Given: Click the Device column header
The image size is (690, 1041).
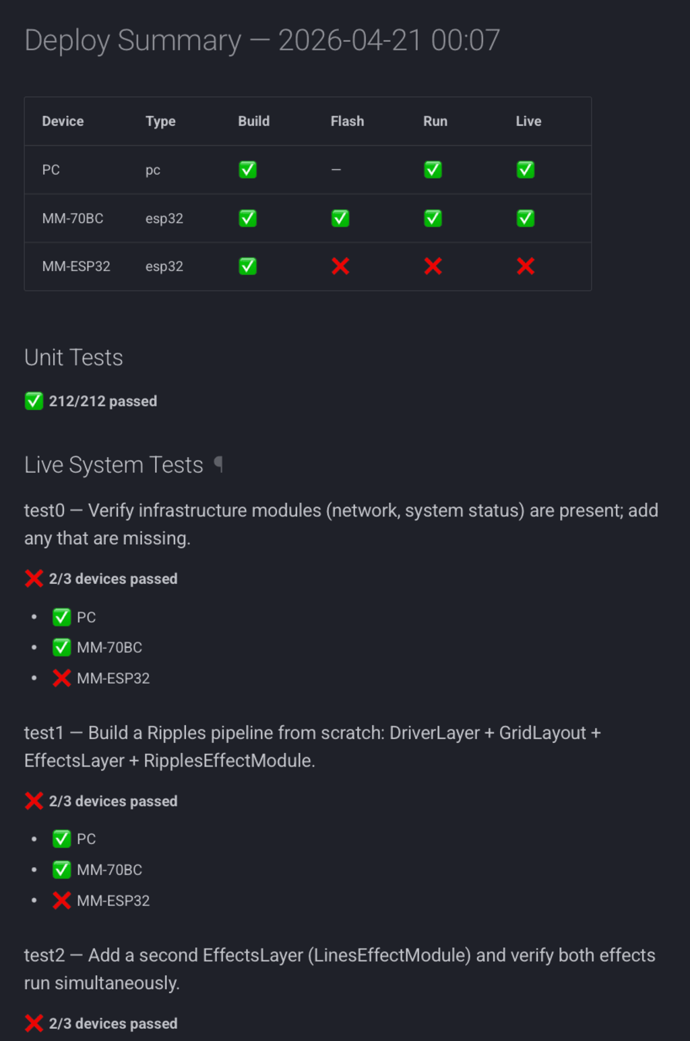Looking at the screenshot, I should pos(63,121).
